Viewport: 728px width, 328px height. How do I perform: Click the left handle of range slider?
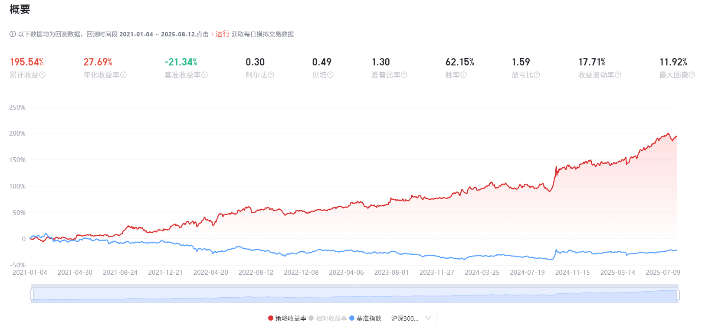32,295
